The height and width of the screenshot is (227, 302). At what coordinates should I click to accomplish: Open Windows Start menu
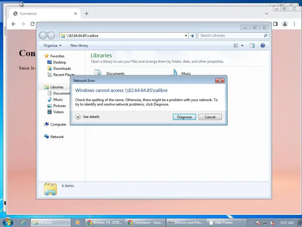point(8,222)
